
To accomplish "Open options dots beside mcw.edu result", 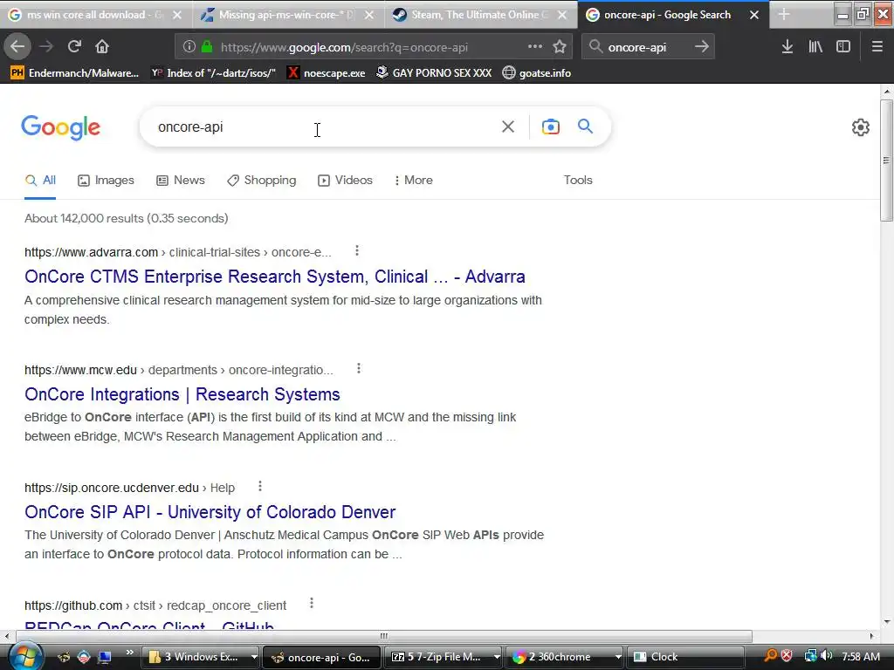I will click(359, 369).
